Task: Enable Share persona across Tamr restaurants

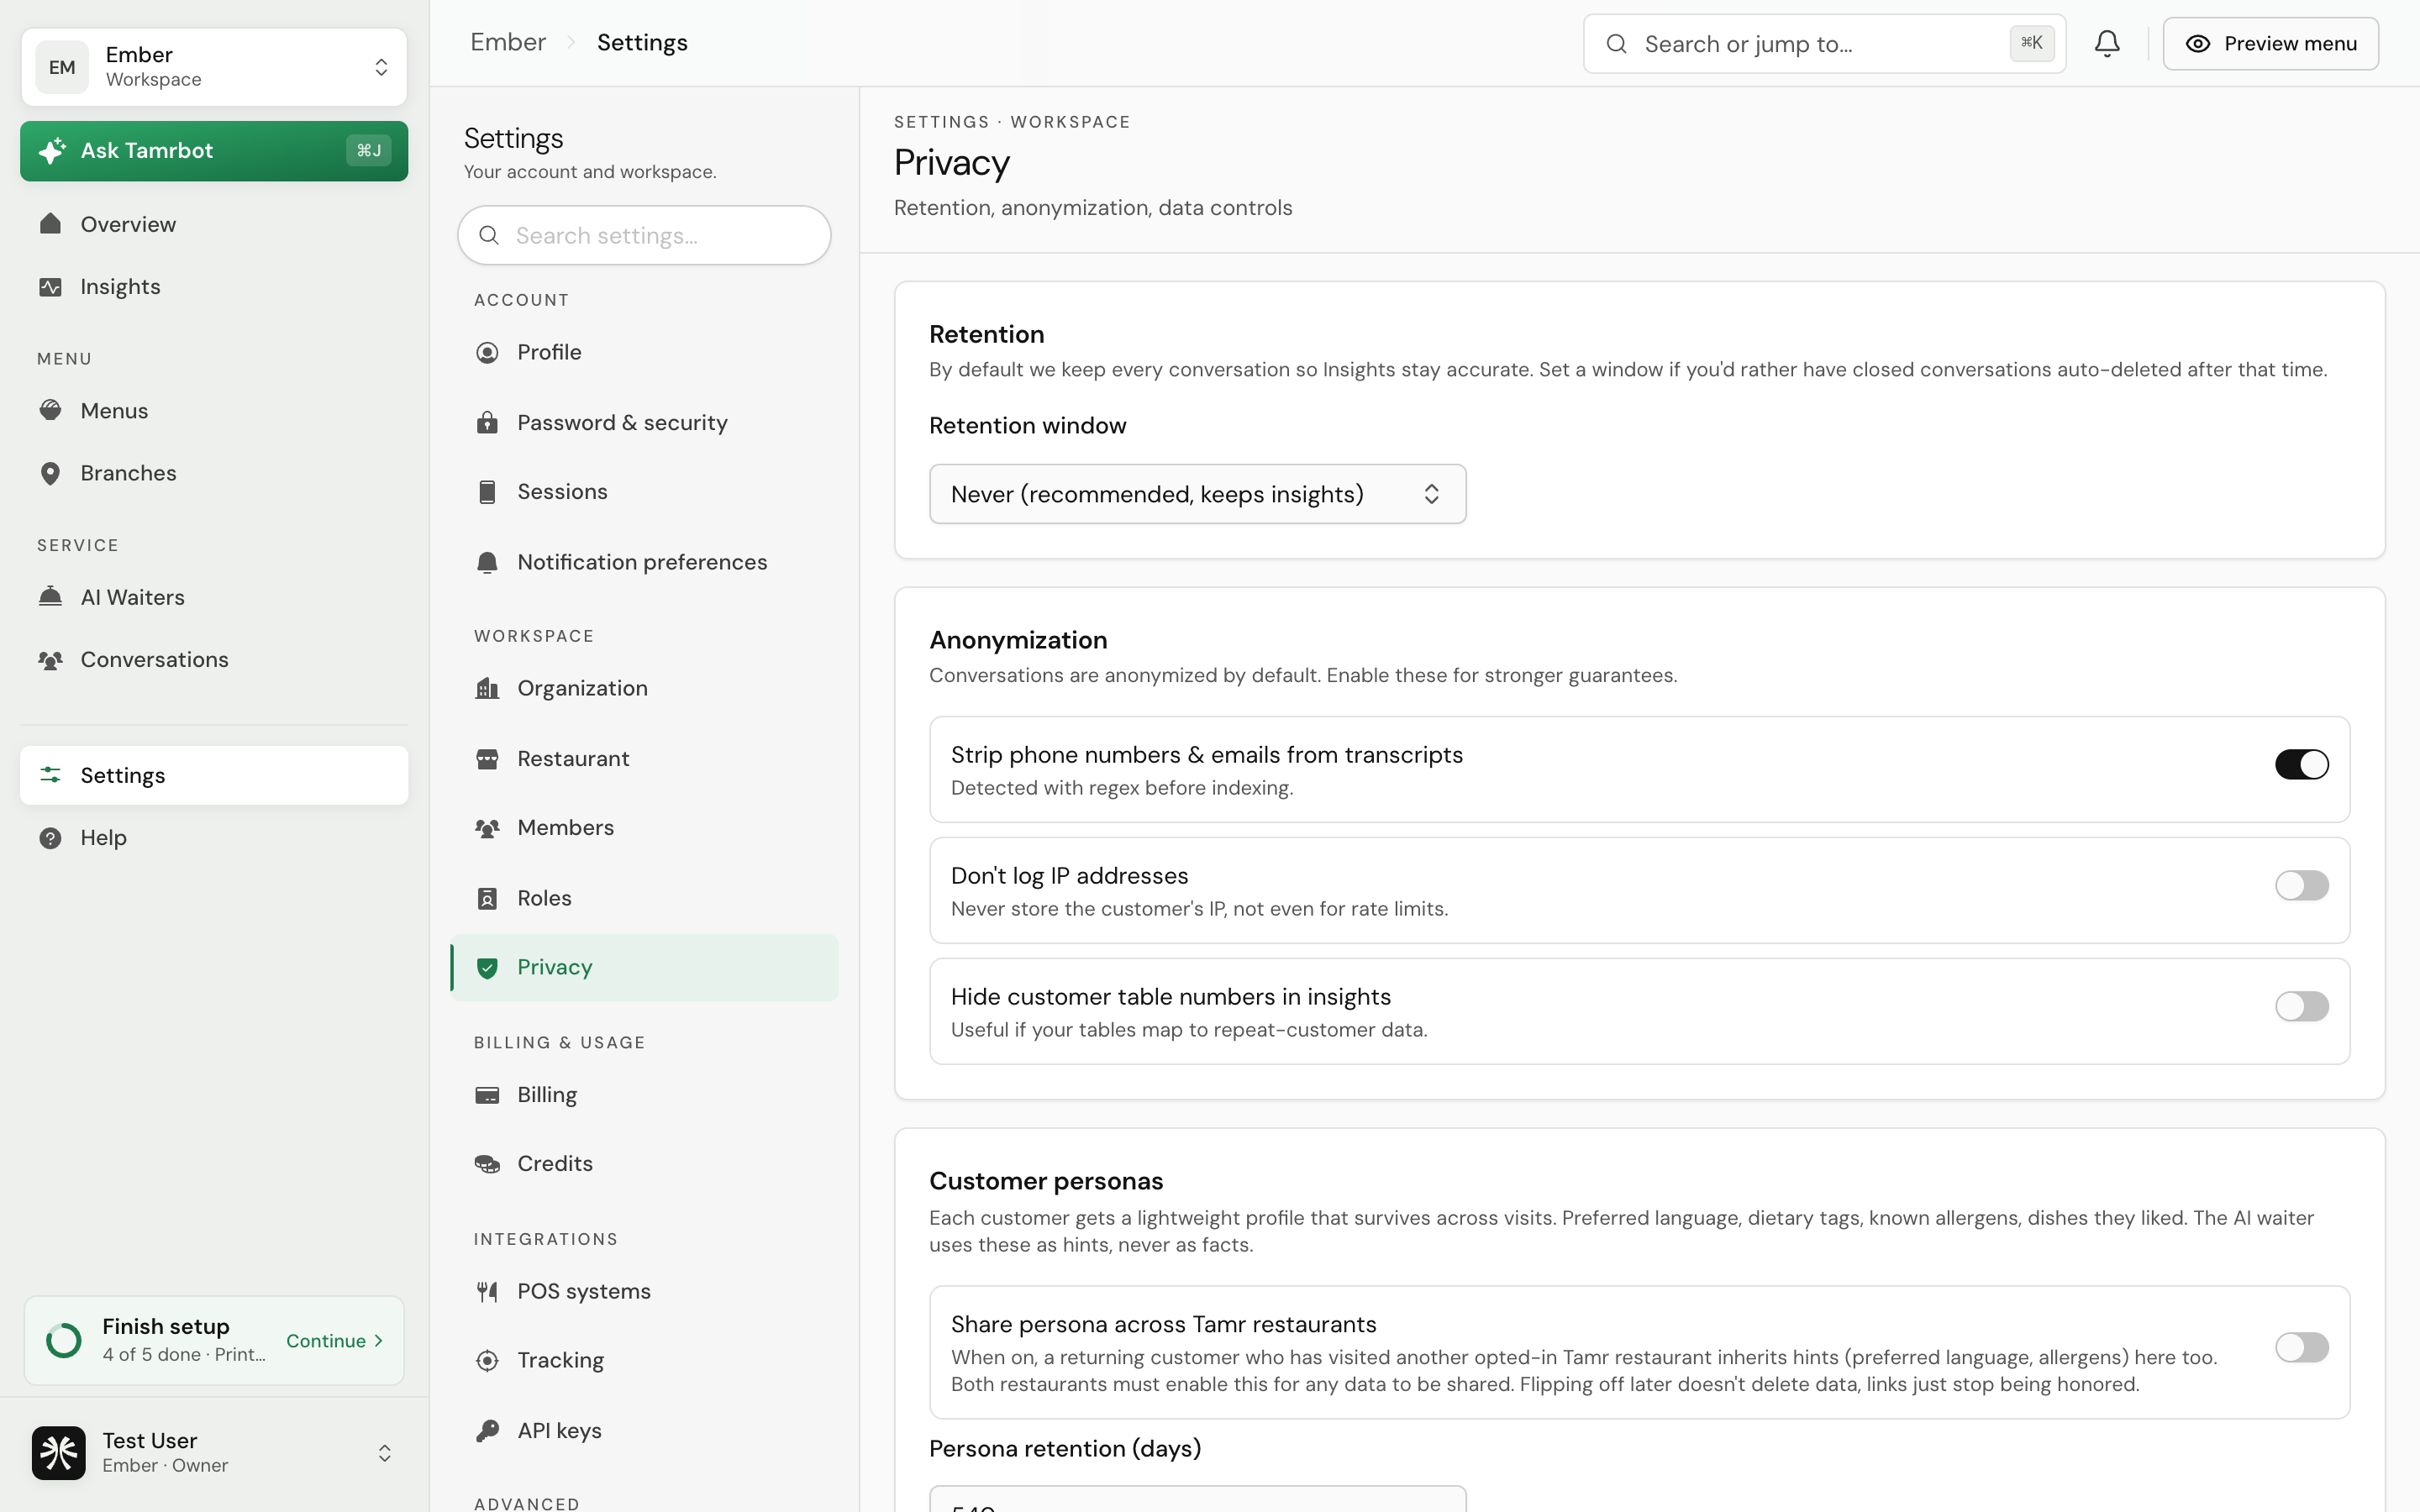Action: point(2301,1347)
